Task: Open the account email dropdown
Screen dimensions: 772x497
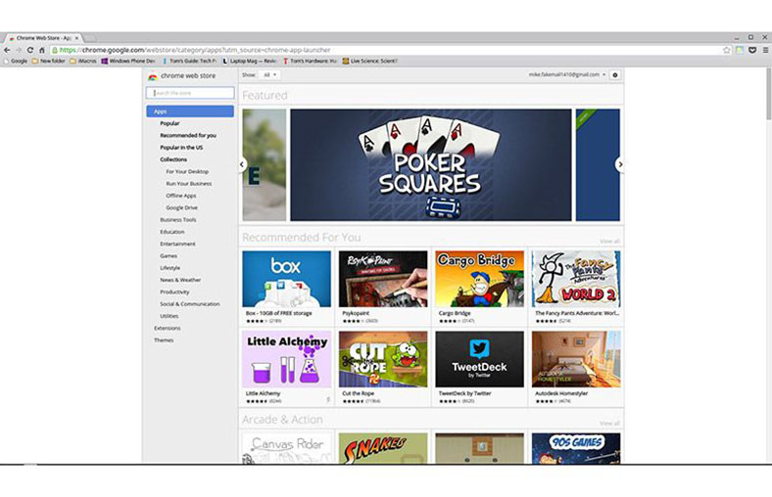Action: pyautogui.click(x=567, y=74)
